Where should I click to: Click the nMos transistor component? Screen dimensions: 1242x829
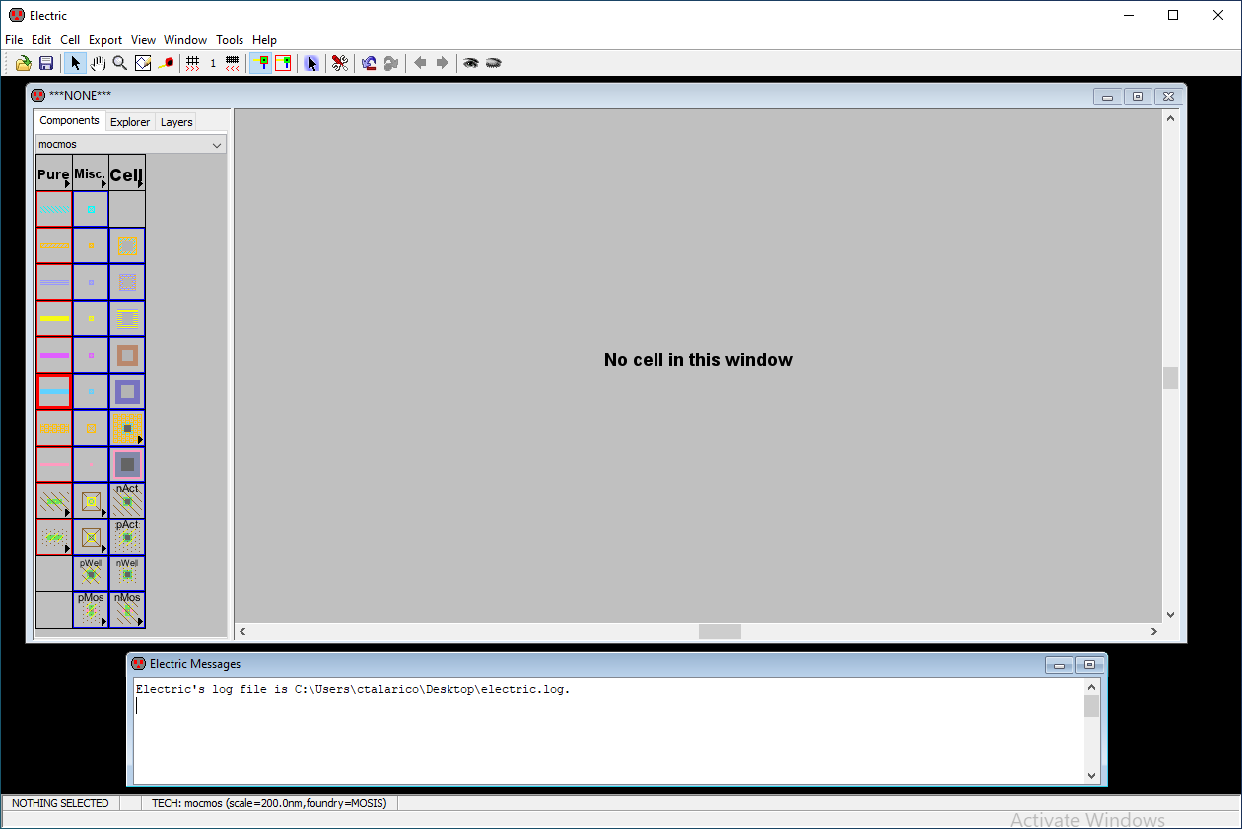(127, 609)
